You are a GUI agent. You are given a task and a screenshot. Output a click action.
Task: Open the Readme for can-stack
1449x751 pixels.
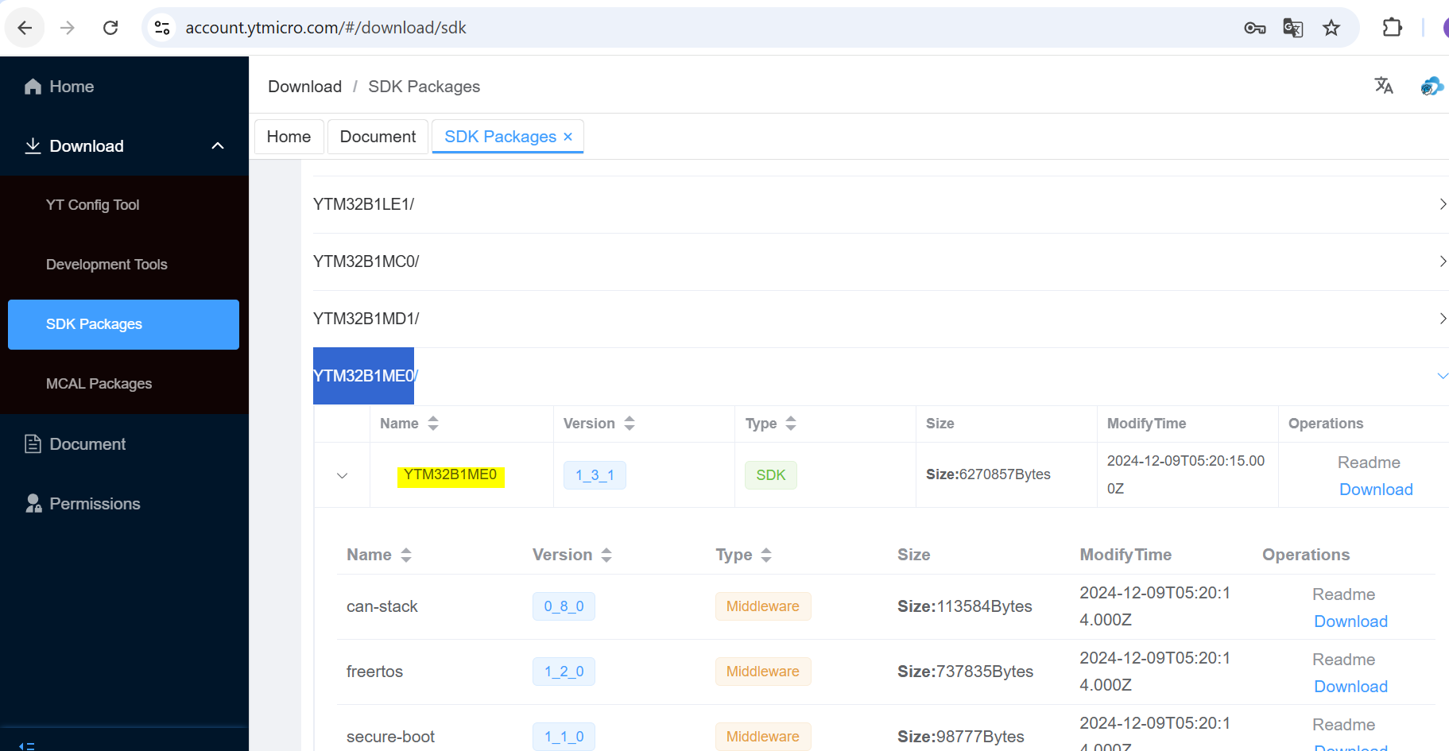pyautogui.click(x=1343, y=594)
